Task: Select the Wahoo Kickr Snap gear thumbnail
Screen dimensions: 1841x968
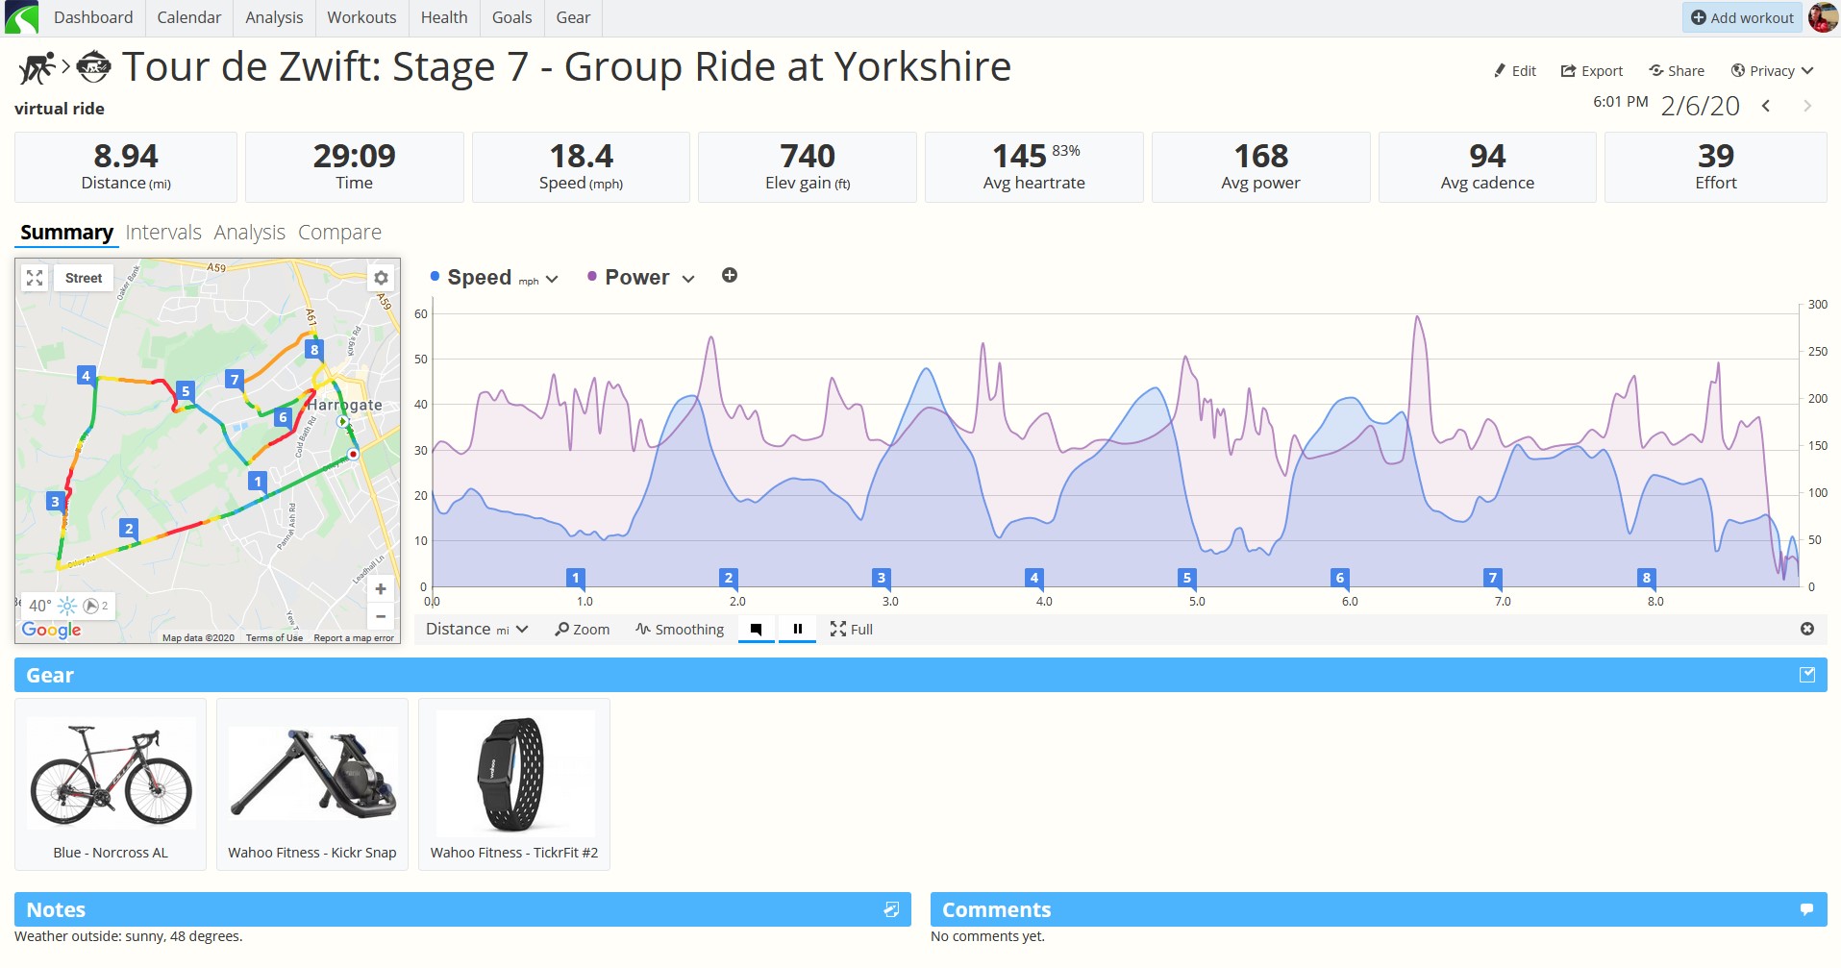Action: pos(312,784)
